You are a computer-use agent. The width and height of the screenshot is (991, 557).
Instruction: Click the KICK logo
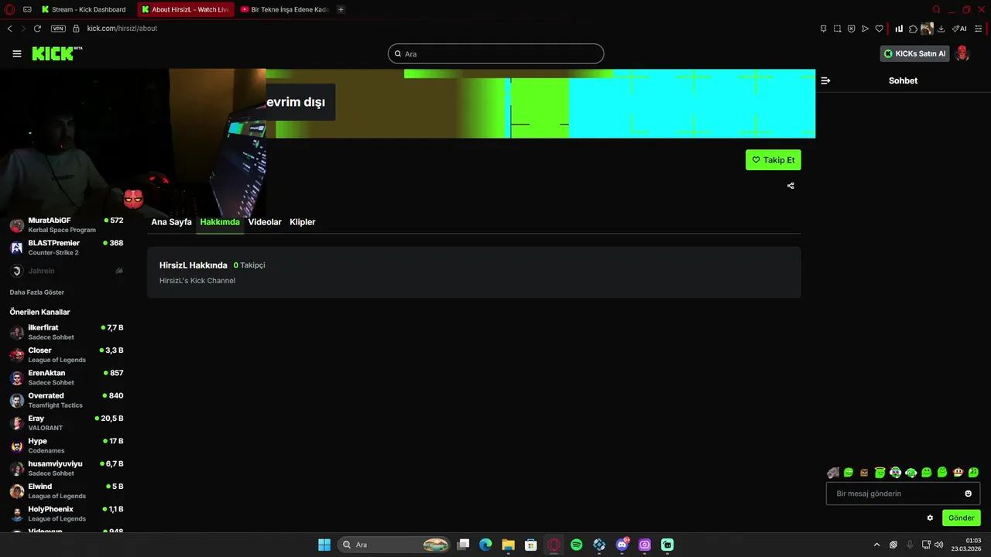pyautogui.click(x=57, y=53)
